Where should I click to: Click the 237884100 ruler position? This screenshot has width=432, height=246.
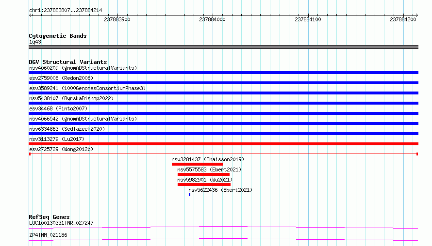308,19
